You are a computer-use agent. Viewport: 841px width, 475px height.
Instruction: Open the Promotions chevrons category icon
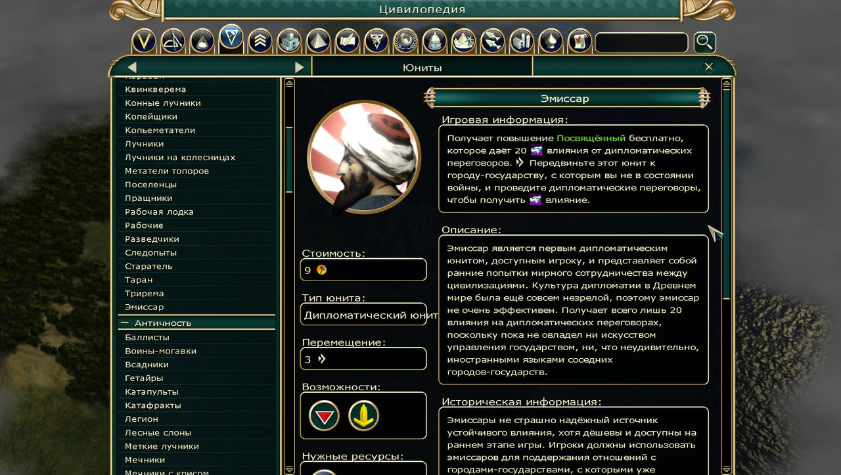[260, 41]
